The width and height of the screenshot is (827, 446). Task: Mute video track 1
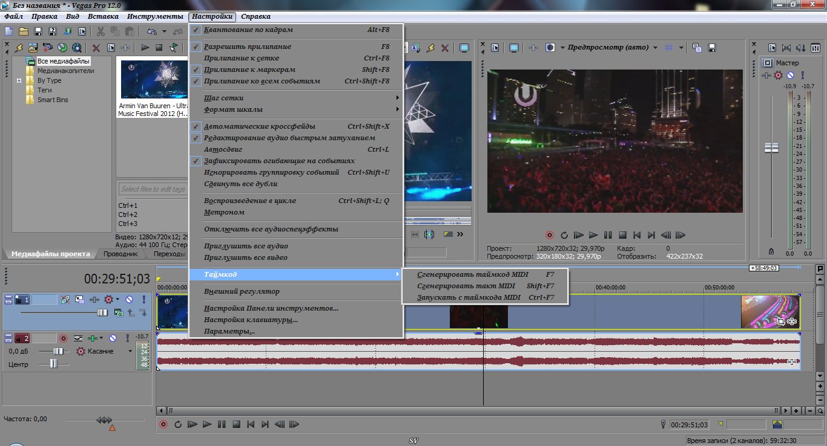tap(130, 299)
